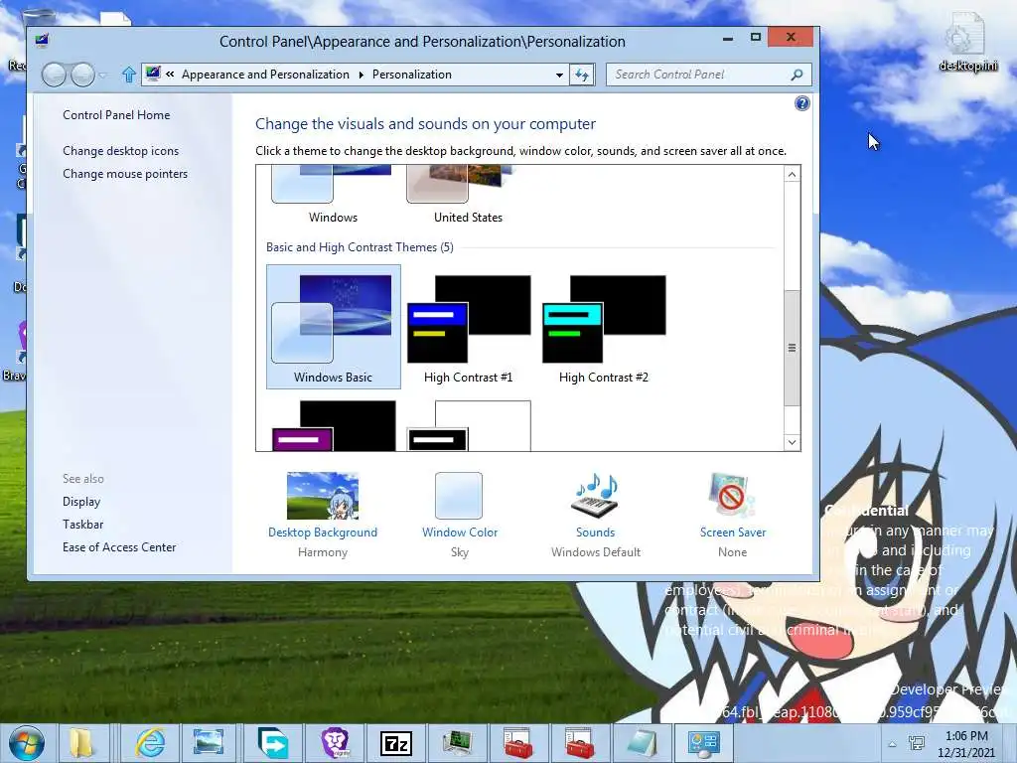Launch 7-Zip from the taskbar

tap(396, 743)
